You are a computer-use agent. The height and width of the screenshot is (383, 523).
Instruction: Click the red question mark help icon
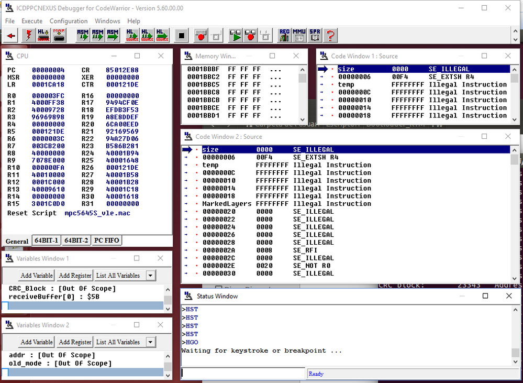point(330,36)
